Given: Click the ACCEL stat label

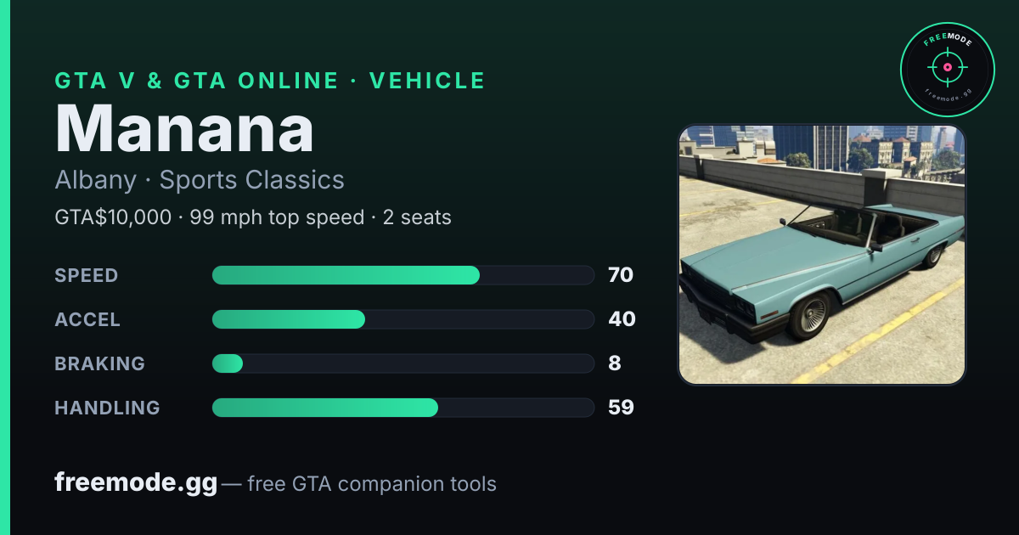Looking at the screenshot, I should [x=87, y=319].
